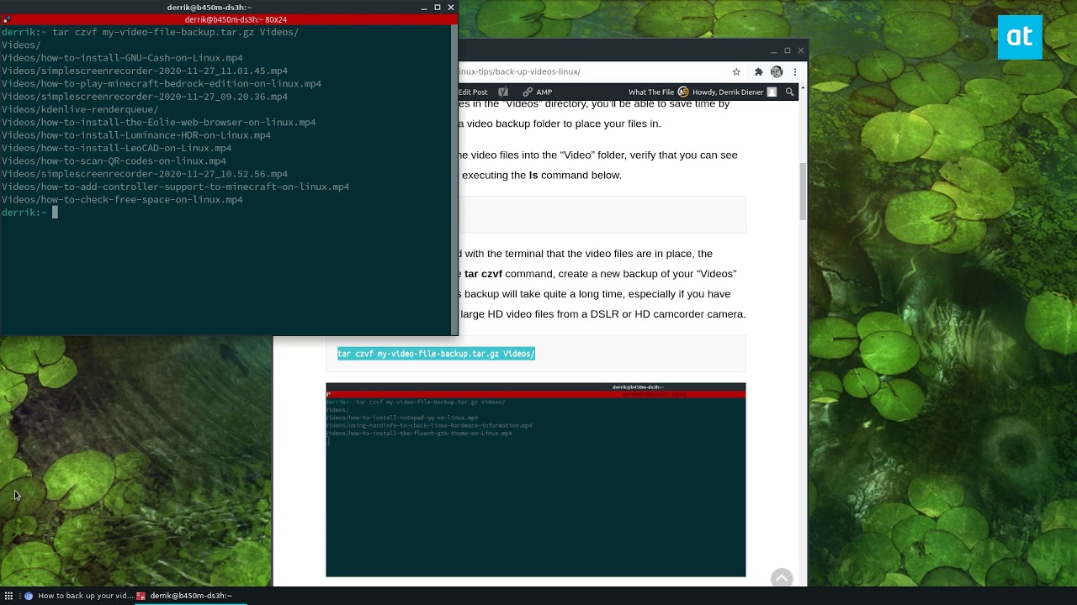1077x605 pixels.
Task: Click the scroll-to-top arrow on the webpage
Action: tap(782, 577)
